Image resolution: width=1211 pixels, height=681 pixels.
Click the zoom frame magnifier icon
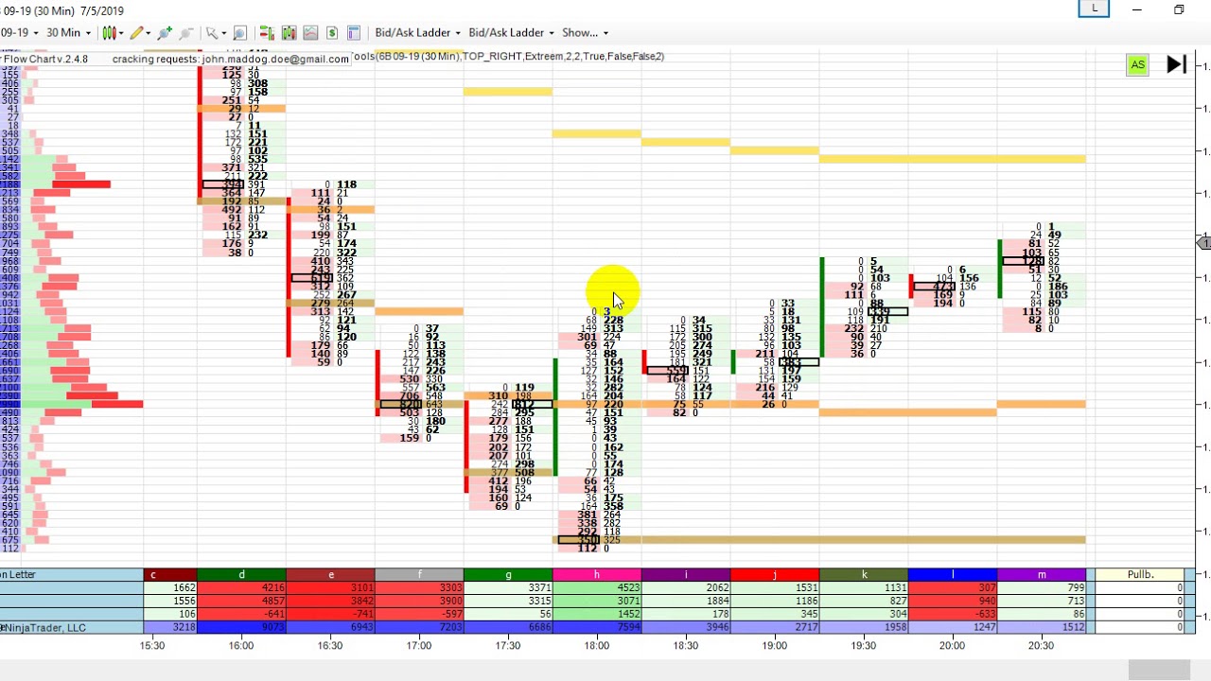[239, 32]
